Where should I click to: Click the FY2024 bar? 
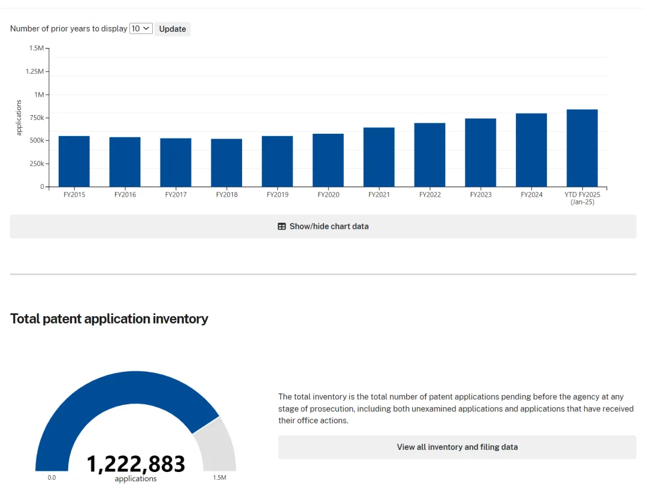pyautogui.click(x=531, y=151)
